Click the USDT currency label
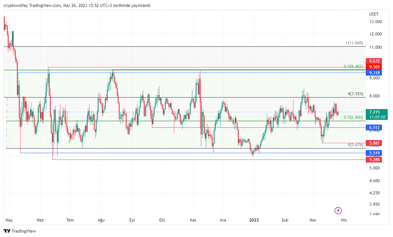Viewport: 393px width, 237px height. (x=374, y=14)
